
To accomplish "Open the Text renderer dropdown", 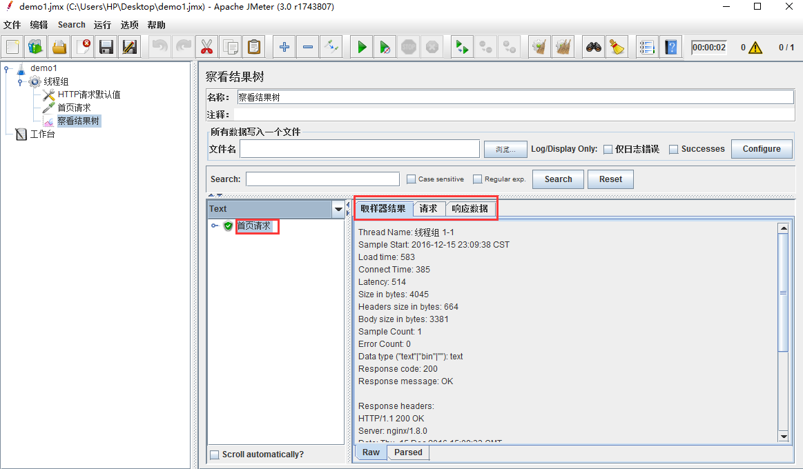I will tap(338, 209).
